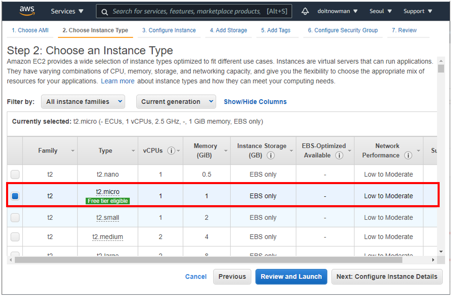Click the Free tier eligible badge

(x=108, y=201)
